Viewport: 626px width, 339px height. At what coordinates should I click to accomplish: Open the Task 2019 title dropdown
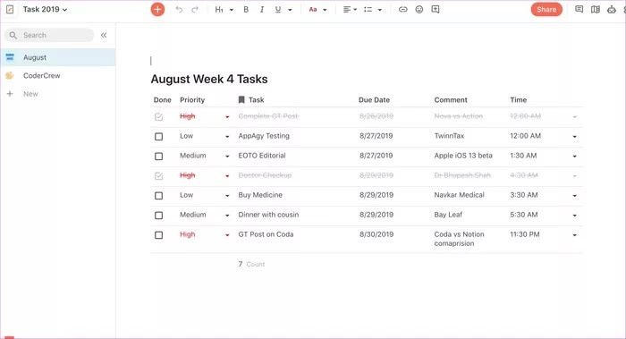[x=45, y=9]
